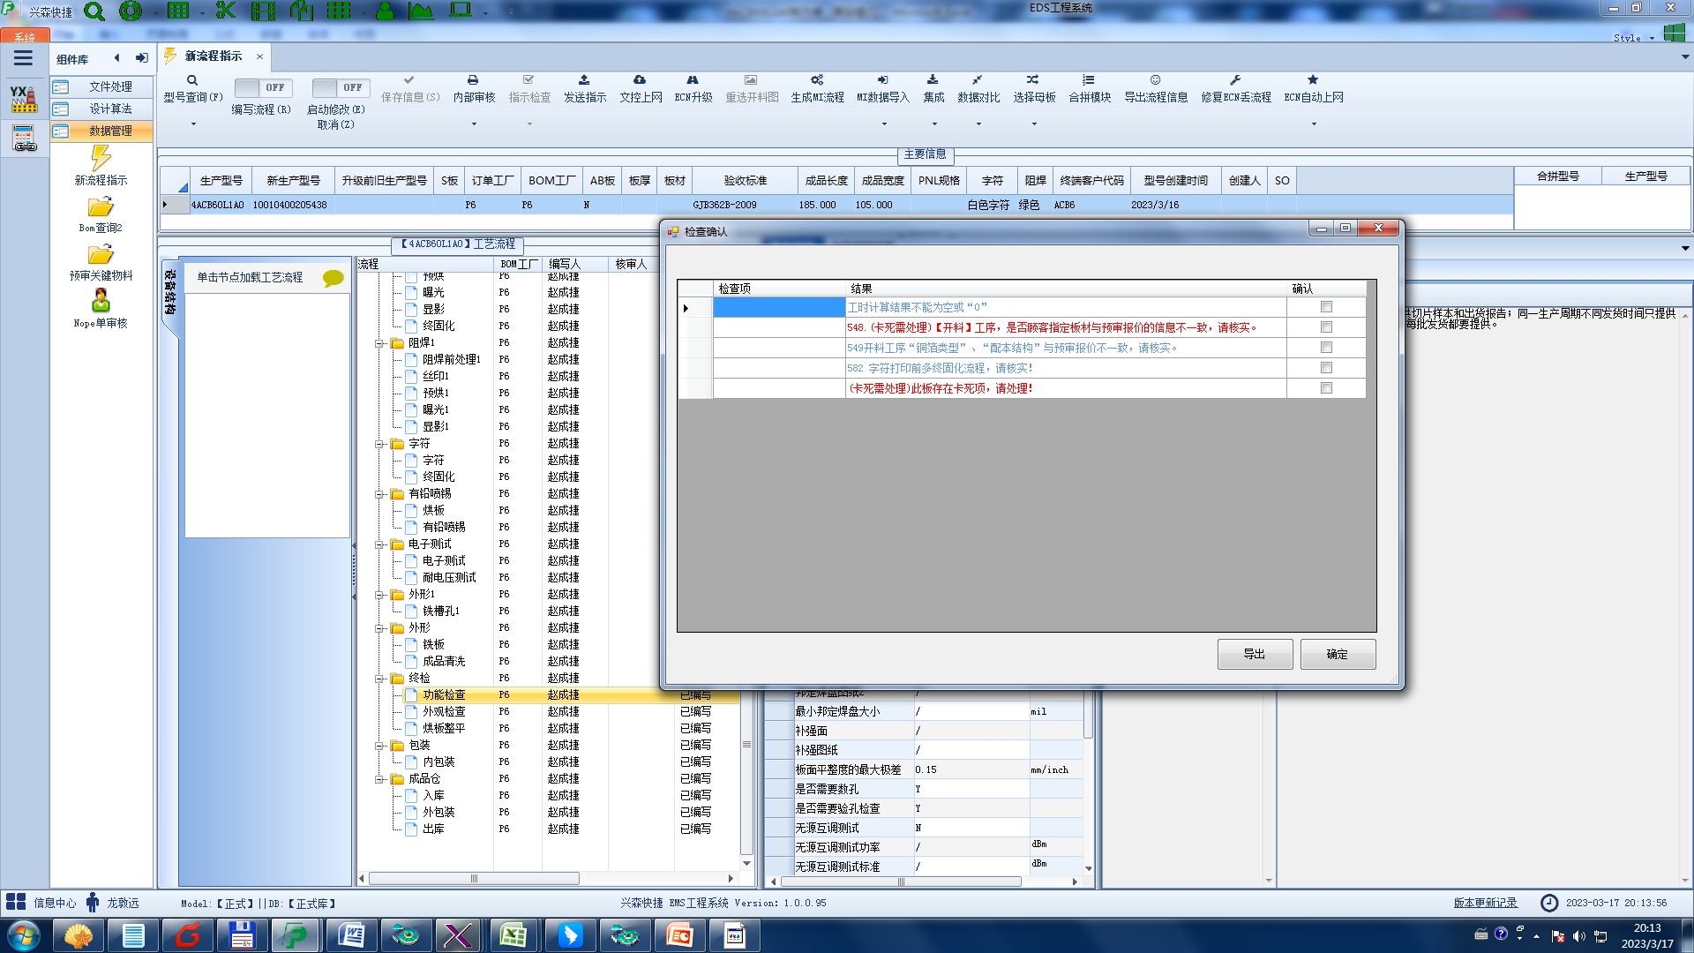
Task: Click the 确定 button in dialog
Action: point(1337,654)
